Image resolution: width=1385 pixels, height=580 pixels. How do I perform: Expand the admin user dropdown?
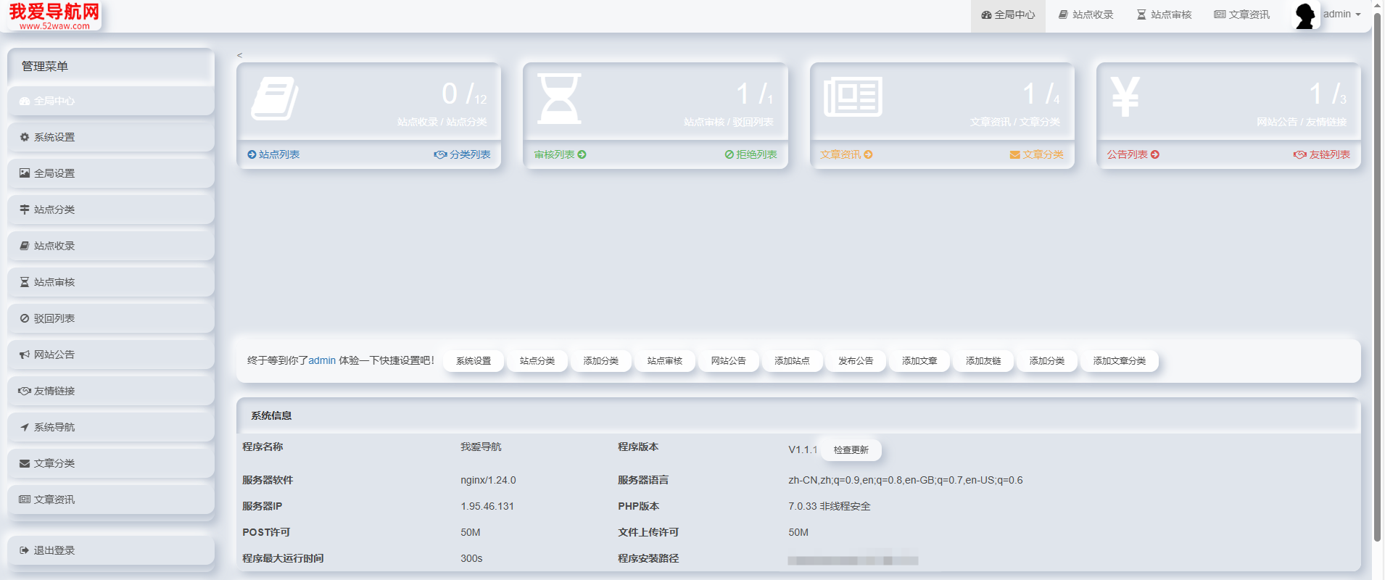[1341, 14]
